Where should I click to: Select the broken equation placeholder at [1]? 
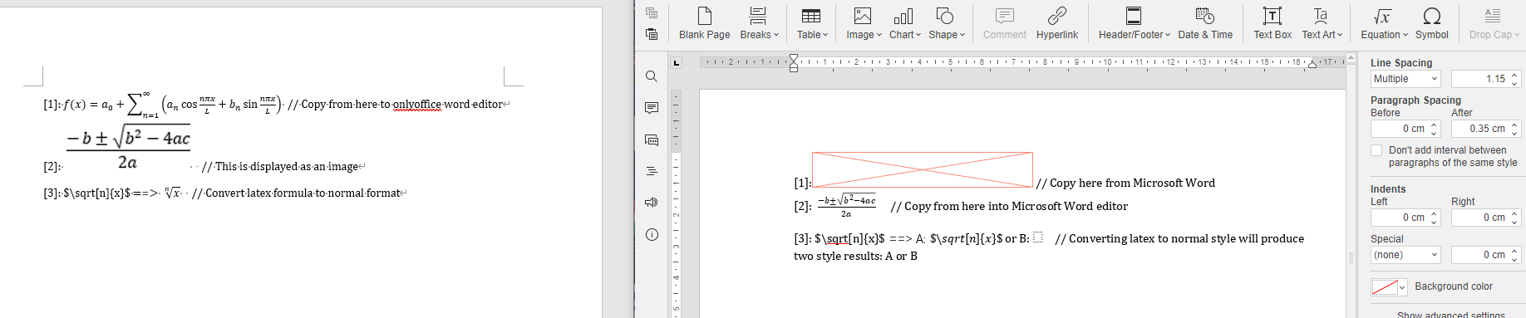coord(923,169)
